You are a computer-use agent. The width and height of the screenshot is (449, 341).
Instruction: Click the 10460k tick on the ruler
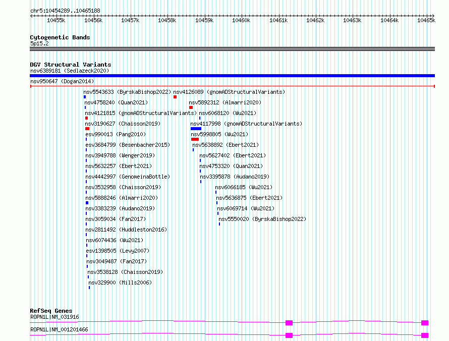[241, 20]
